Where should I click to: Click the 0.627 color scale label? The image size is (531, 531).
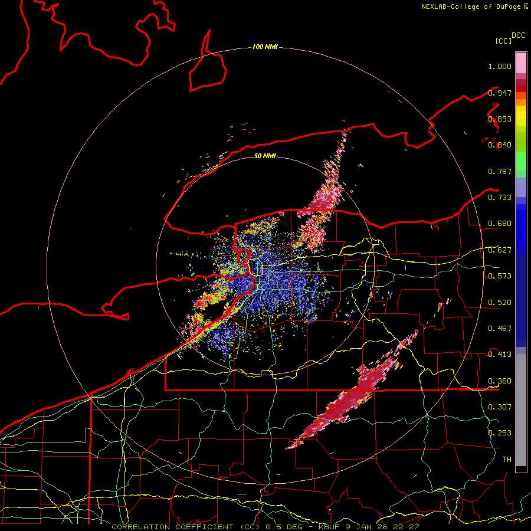point(500,250)
